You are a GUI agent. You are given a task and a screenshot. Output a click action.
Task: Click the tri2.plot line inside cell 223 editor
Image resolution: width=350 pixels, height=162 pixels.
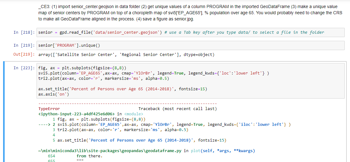click(104, 79)
